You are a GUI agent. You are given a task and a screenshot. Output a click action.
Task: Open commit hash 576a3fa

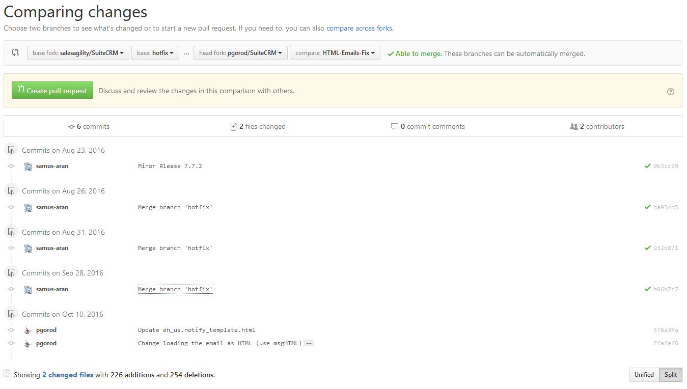pos(665,330)
